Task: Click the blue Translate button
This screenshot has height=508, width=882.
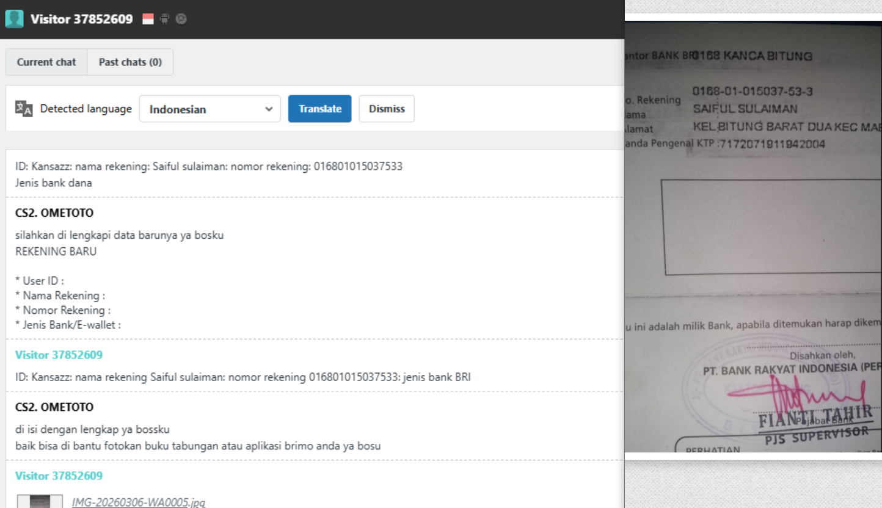Action: (x=320, y=109)
